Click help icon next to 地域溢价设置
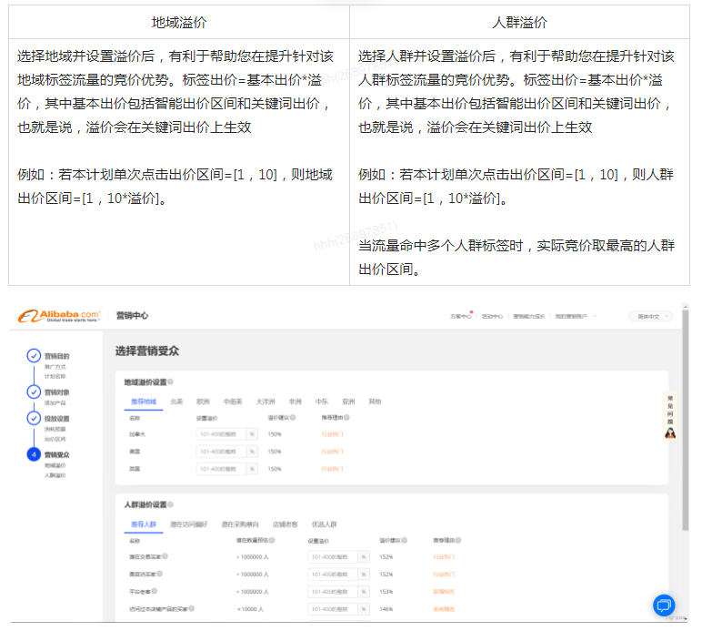This screenshot has height=631, width=702. point(171,382)
